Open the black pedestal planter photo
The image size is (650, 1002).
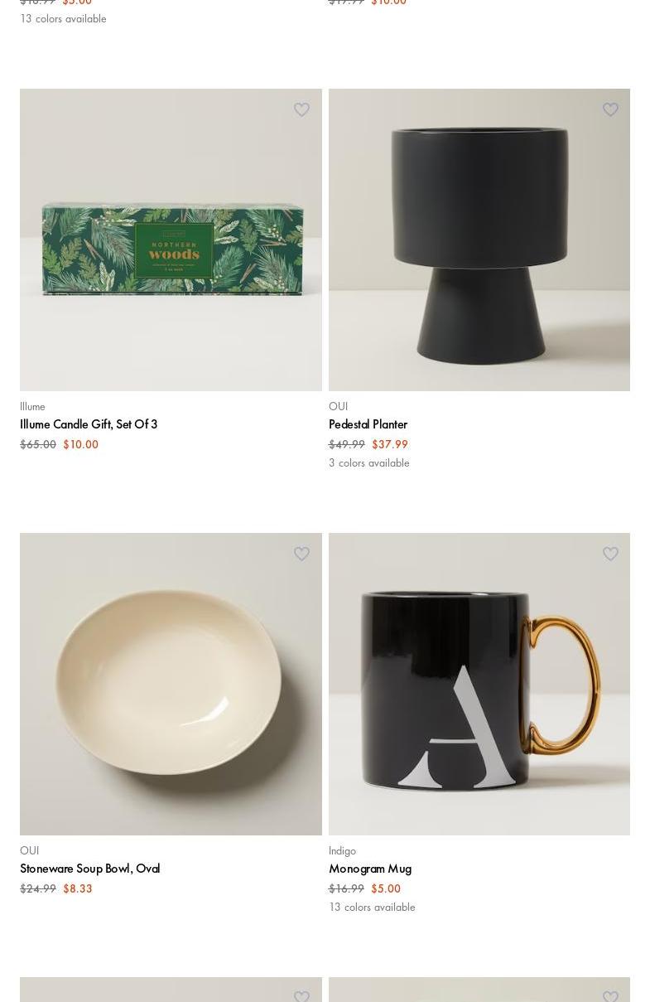[479, 240]
